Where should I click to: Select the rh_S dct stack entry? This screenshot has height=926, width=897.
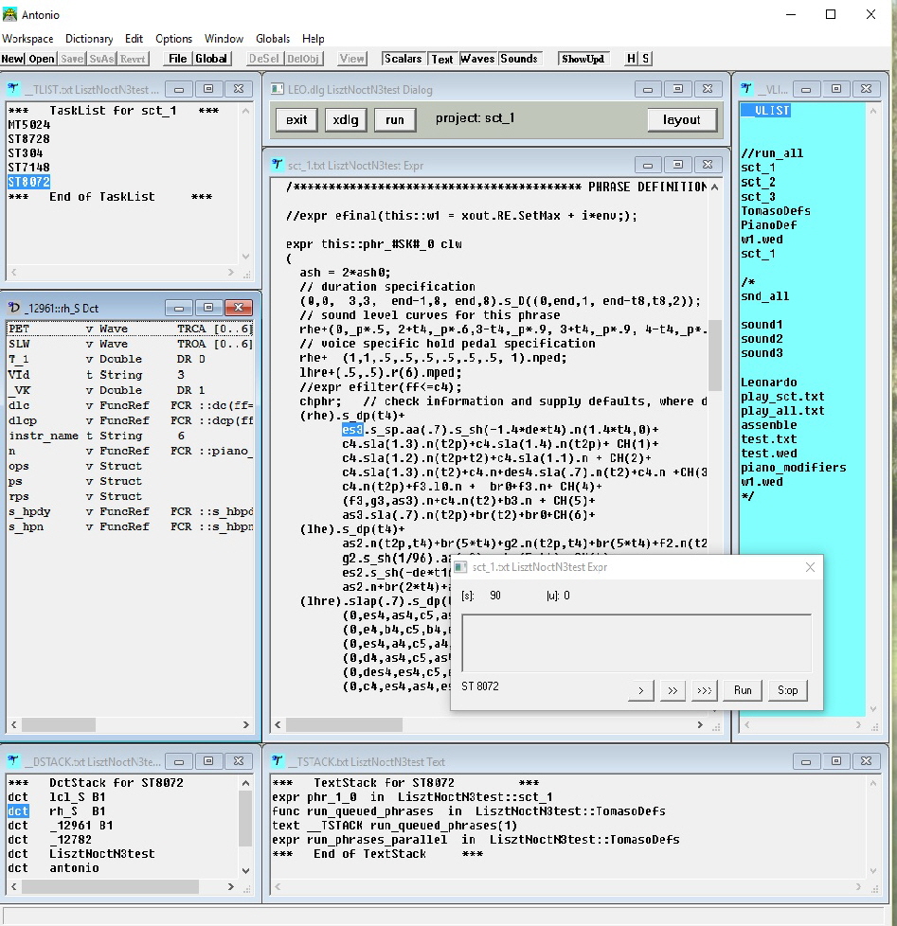coord(63,811)
